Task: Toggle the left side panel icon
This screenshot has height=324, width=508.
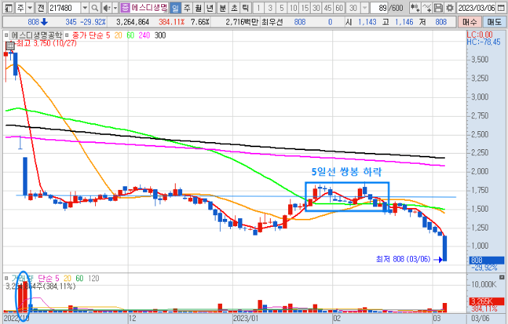Action: tap(9, 7)
